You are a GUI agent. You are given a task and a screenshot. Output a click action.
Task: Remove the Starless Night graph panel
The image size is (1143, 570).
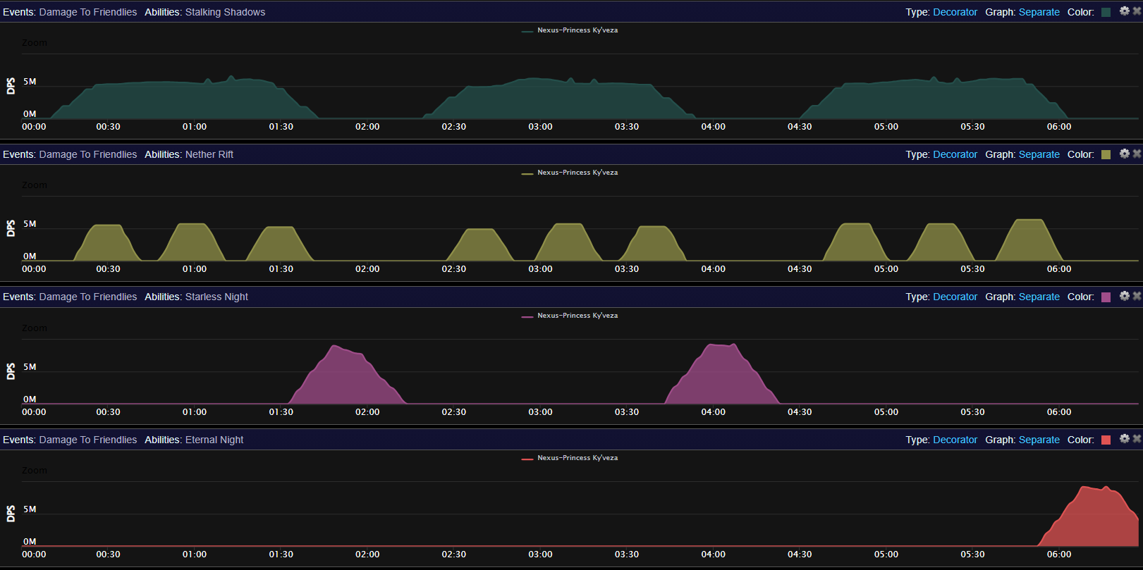(1137, 296)
